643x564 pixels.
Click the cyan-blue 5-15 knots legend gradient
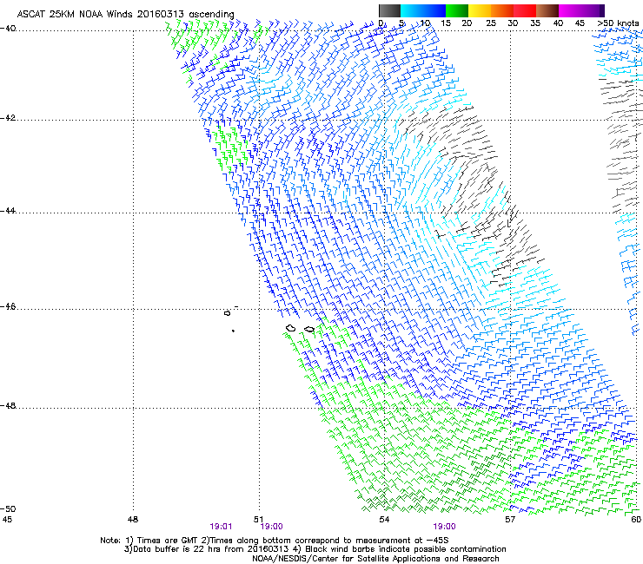pos(423,10)
